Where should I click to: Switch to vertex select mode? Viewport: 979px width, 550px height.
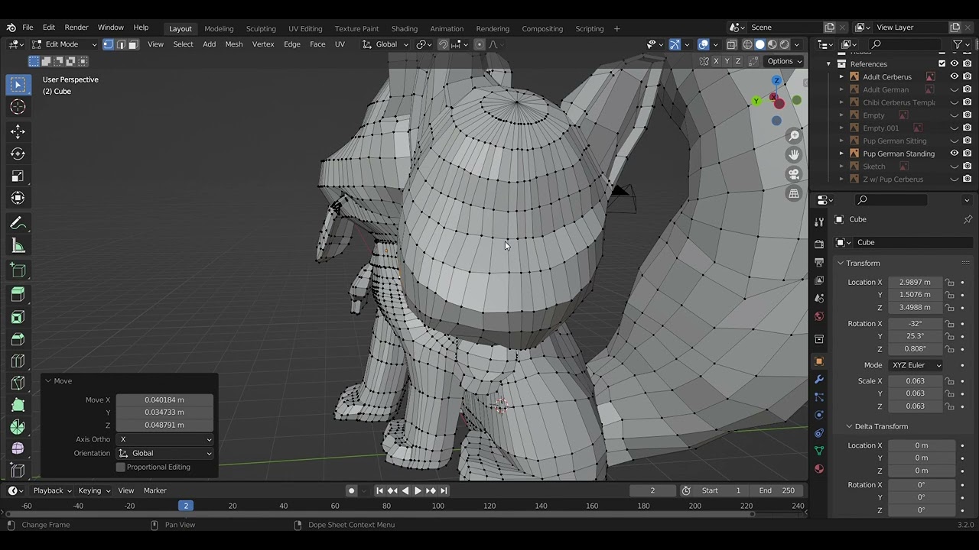point(108,44)
